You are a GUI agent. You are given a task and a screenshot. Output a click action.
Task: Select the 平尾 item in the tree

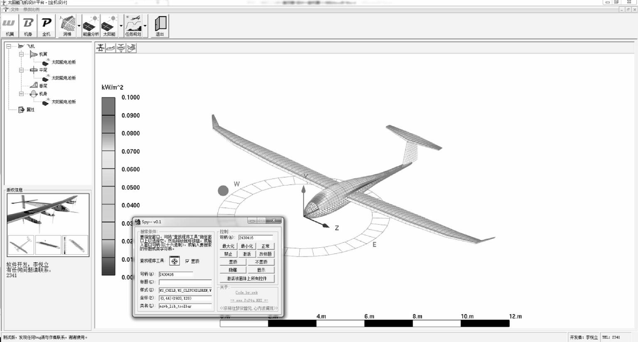pos(43,70)
